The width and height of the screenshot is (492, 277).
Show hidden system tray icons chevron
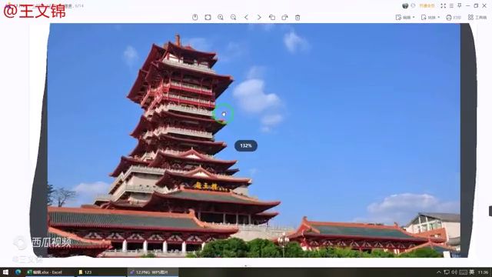point(439,272)
